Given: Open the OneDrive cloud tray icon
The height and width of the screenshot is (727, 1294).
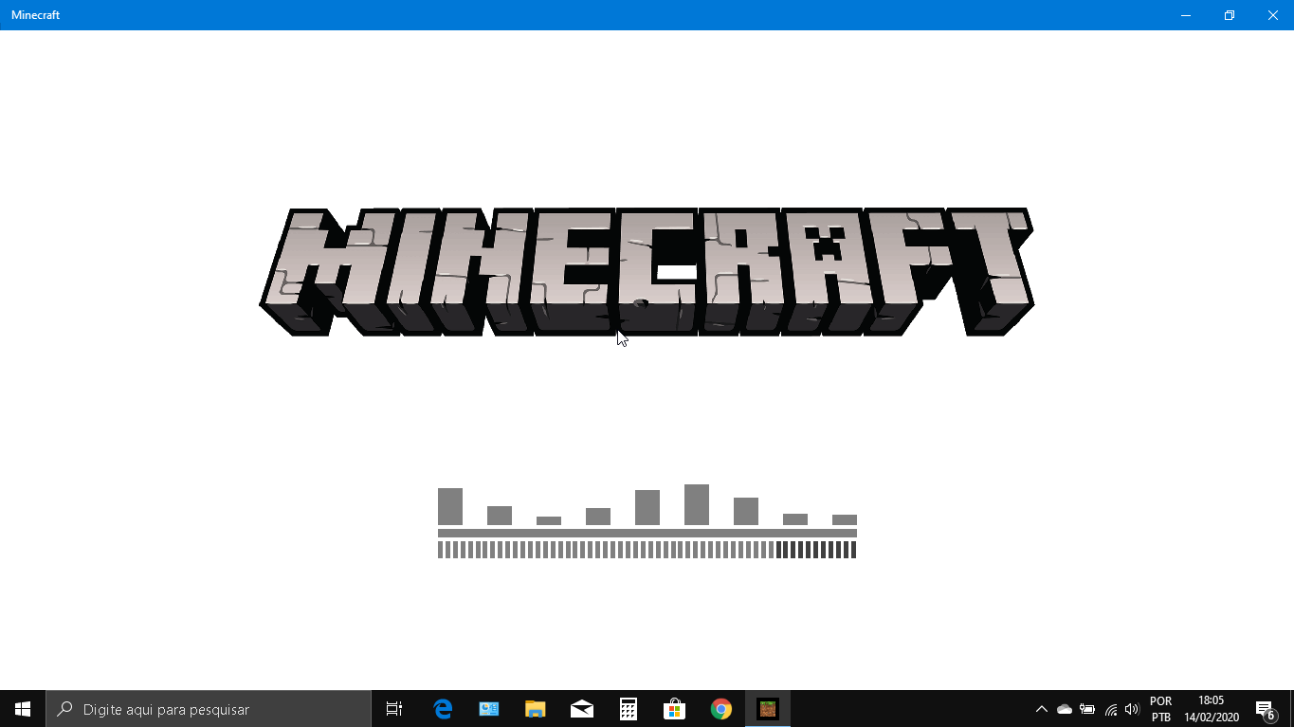Looking at the screenshot, I should coord(1065,709).
